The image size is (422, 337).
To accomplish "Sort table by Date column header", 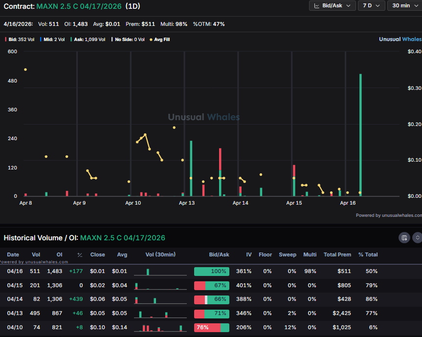I will (x=13, y=254).
